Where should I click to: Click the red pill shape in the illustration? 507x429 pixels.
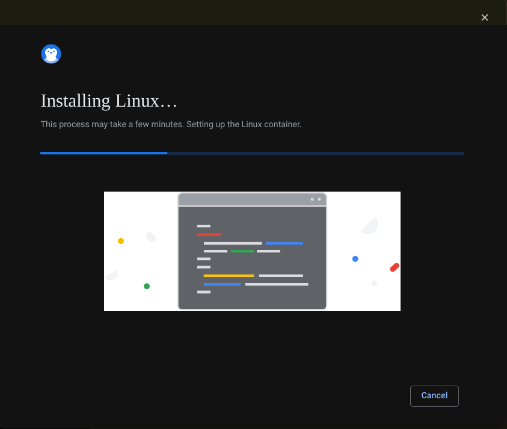click(395, 267)
